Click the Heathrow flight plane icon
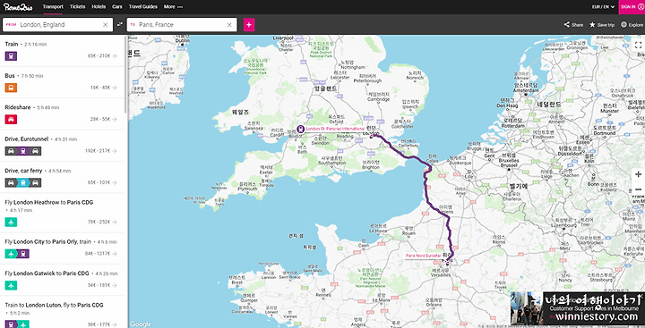The width and height of the screenshot is (645, 328). 11,222
